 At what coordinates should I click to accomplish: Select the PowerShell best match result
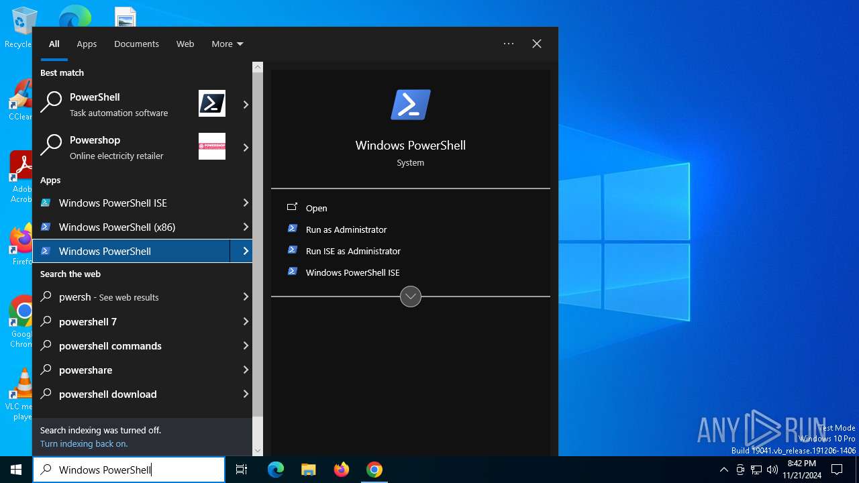pyautogui.click(x=136, y=104)
